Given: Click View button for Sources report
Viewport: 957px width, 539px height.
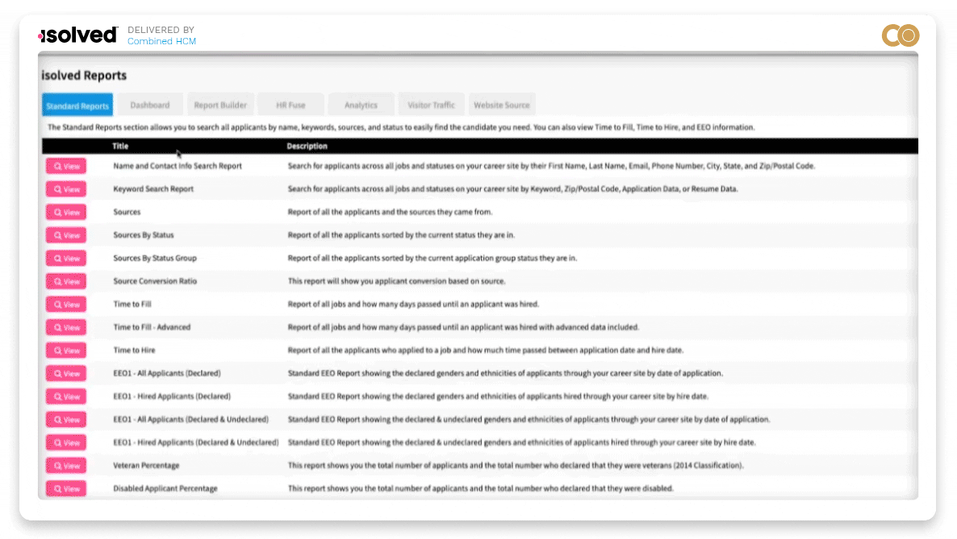Looking at the screenshot, I should pyautogui.click(x=66, y=212).
